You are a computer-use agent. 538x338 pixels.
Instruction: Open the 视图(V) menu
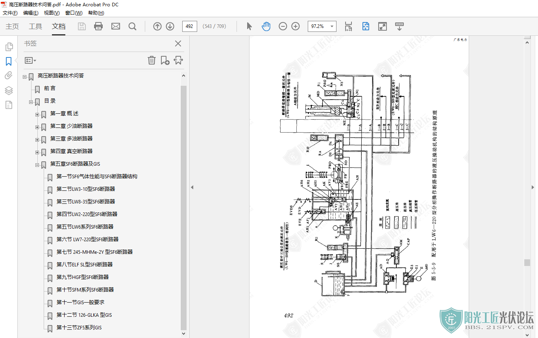pyautogui.click(x=52, y=13)
